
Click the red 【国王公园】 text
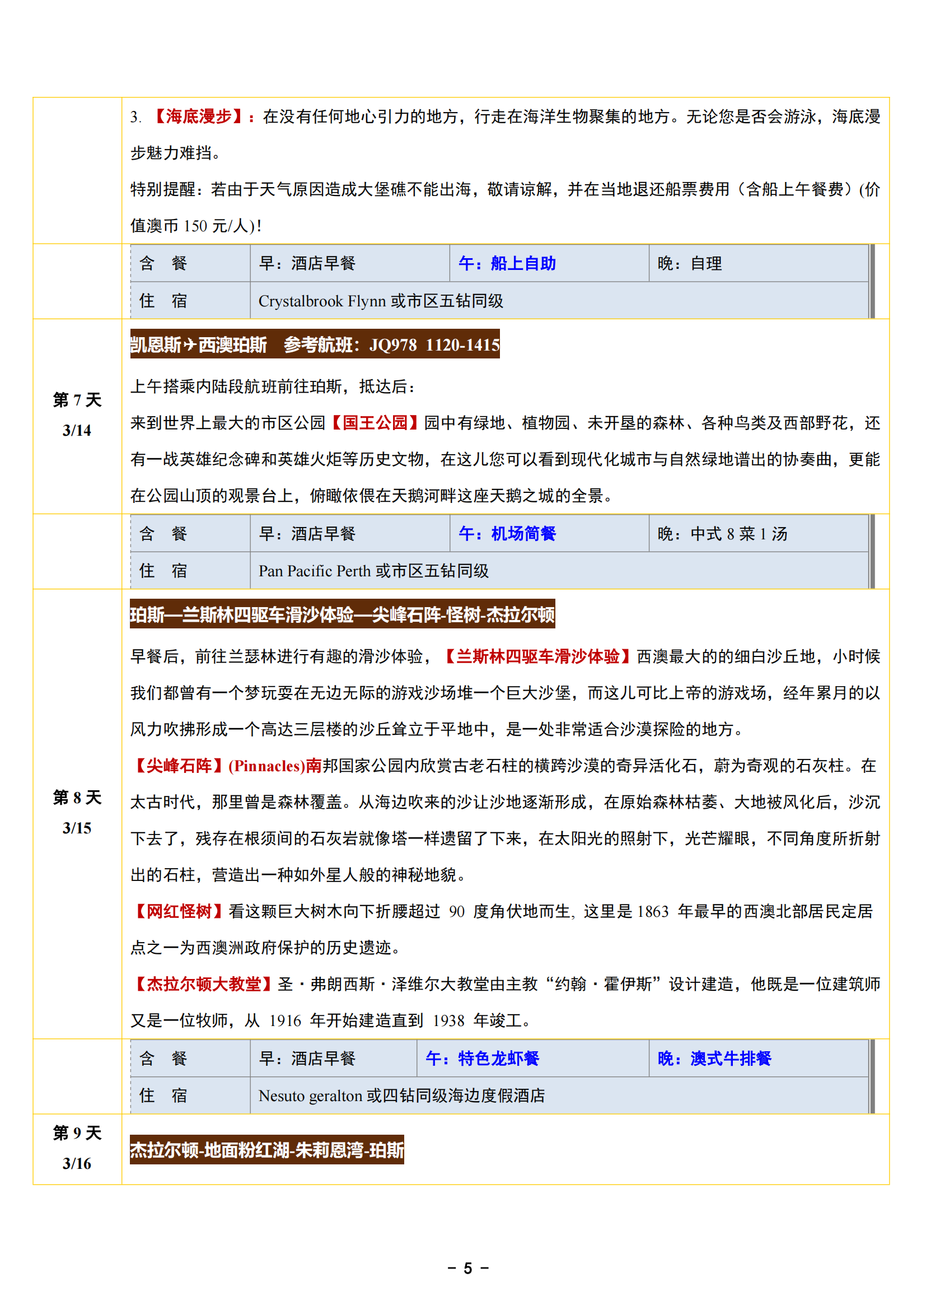point(375,423)
